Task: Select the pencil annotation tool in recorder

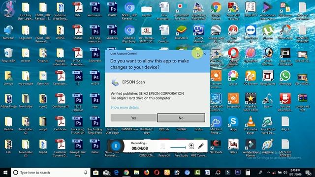Action: point(201,146)
